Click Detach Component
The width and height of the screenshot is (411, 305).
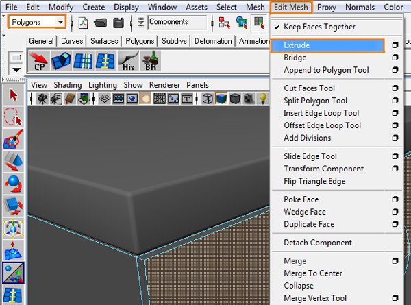318,243
